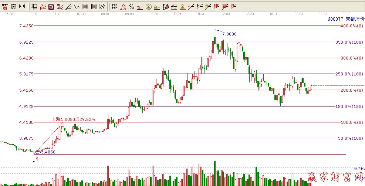Choose the red fan lines drawing tool

pos(43,7)
